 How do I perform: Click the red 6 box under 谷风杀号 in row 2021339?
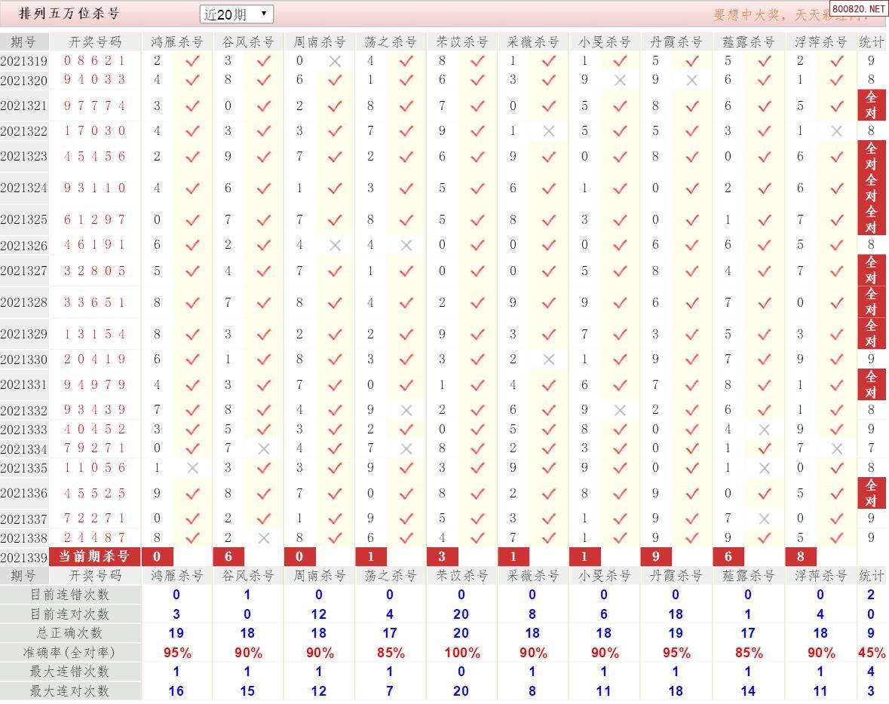pos(228,556)
